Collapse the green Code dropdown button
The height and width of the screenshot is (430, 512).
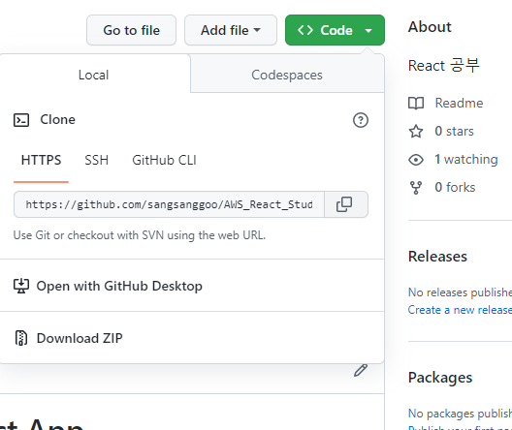pos(335,30)
